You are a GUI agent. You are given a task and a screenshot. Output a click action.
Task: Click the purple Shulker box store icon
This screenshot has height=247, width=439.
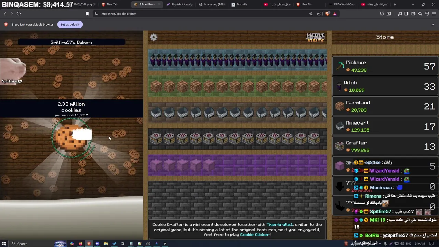pos(340,166)
